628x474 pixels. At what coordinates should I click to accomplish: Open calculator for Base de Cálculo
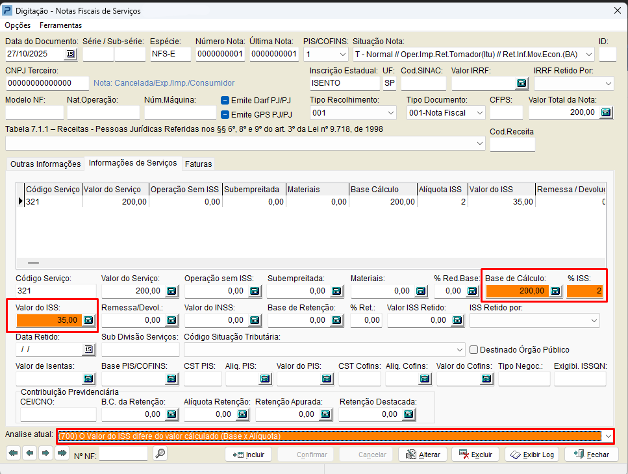(555, 291)
